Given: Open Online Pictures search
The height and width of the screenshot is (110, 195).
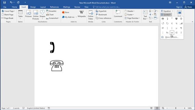Looking at the screenshot, I should (36, 15).
